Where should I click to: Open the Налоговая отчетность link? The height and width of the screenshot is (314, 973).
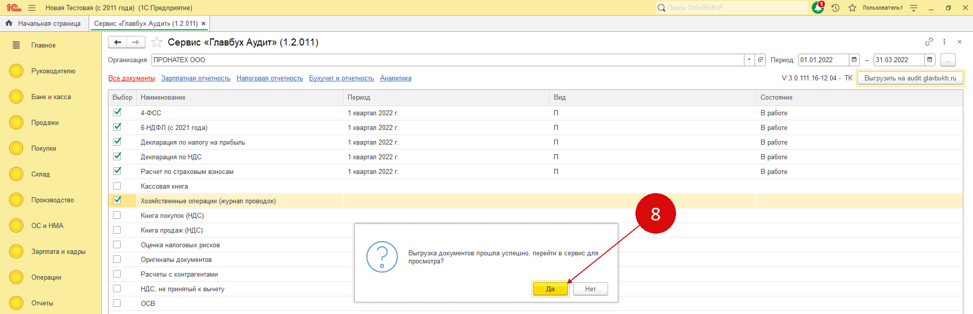pyautogui.click(x=270, y=78)
